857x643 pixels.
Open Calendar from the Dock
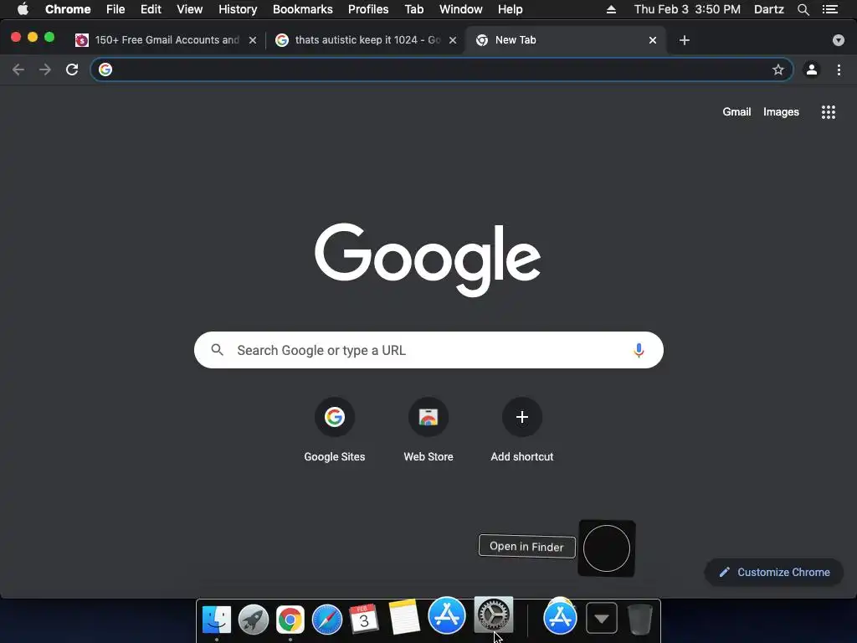(364, 619)
